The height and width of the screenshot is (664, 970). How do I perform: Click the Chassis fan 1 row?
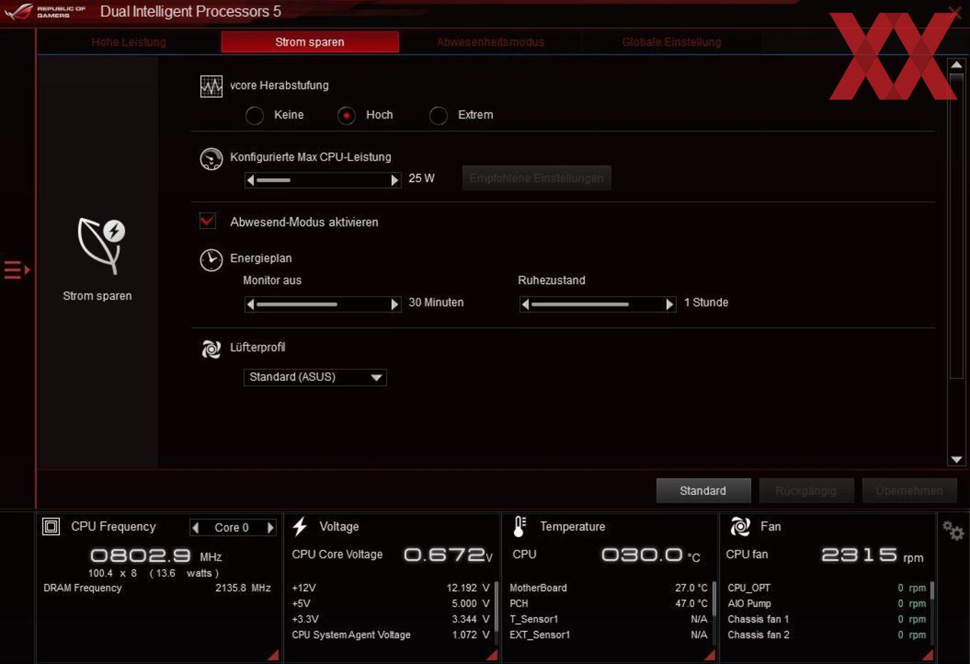(827, 619)
